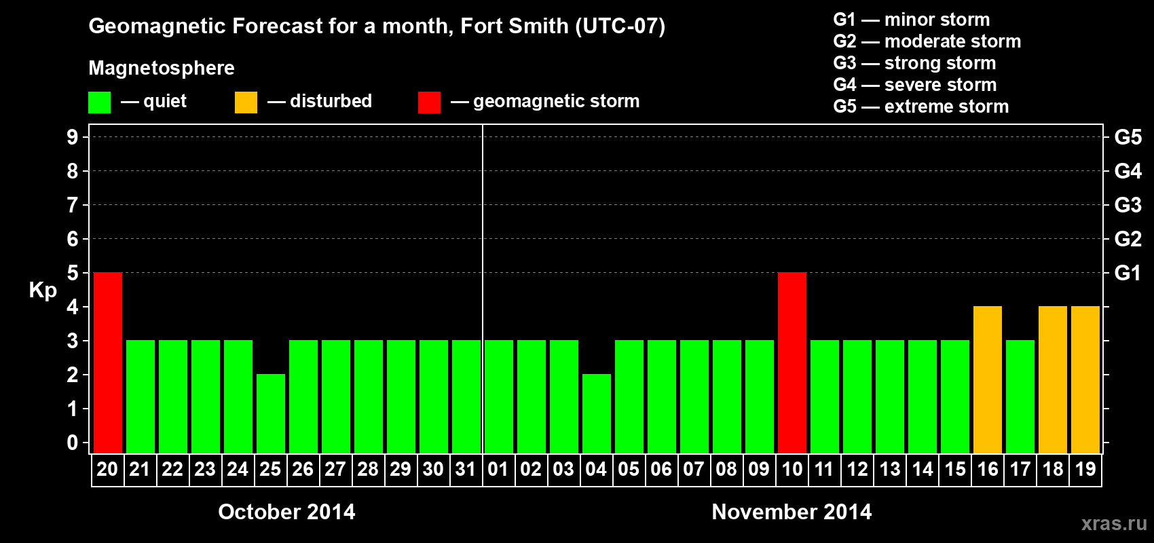Click the 'G3 — strong storm' legend line
1154x543 pixels.
(x=914, y=63)
